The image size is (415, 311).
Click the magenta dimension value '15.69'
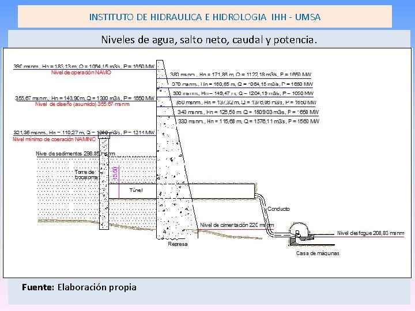pos(115,173)
